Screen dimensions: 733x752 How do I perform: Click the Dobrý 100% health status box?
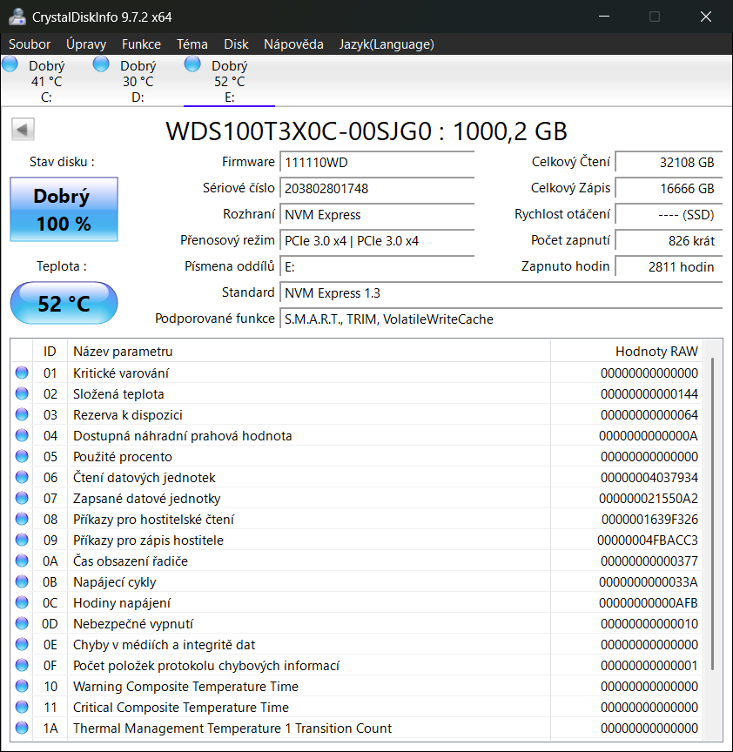click(63, 209)
